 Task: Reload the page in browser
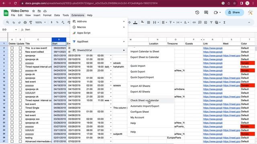pos(15,3)
